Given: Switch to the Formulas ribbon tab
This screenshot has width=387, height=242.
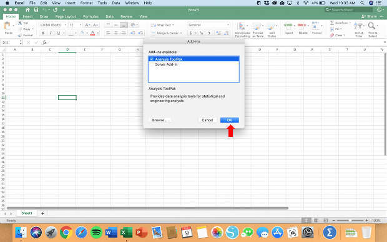Looking at the screenshot, I should click(91, 16).
